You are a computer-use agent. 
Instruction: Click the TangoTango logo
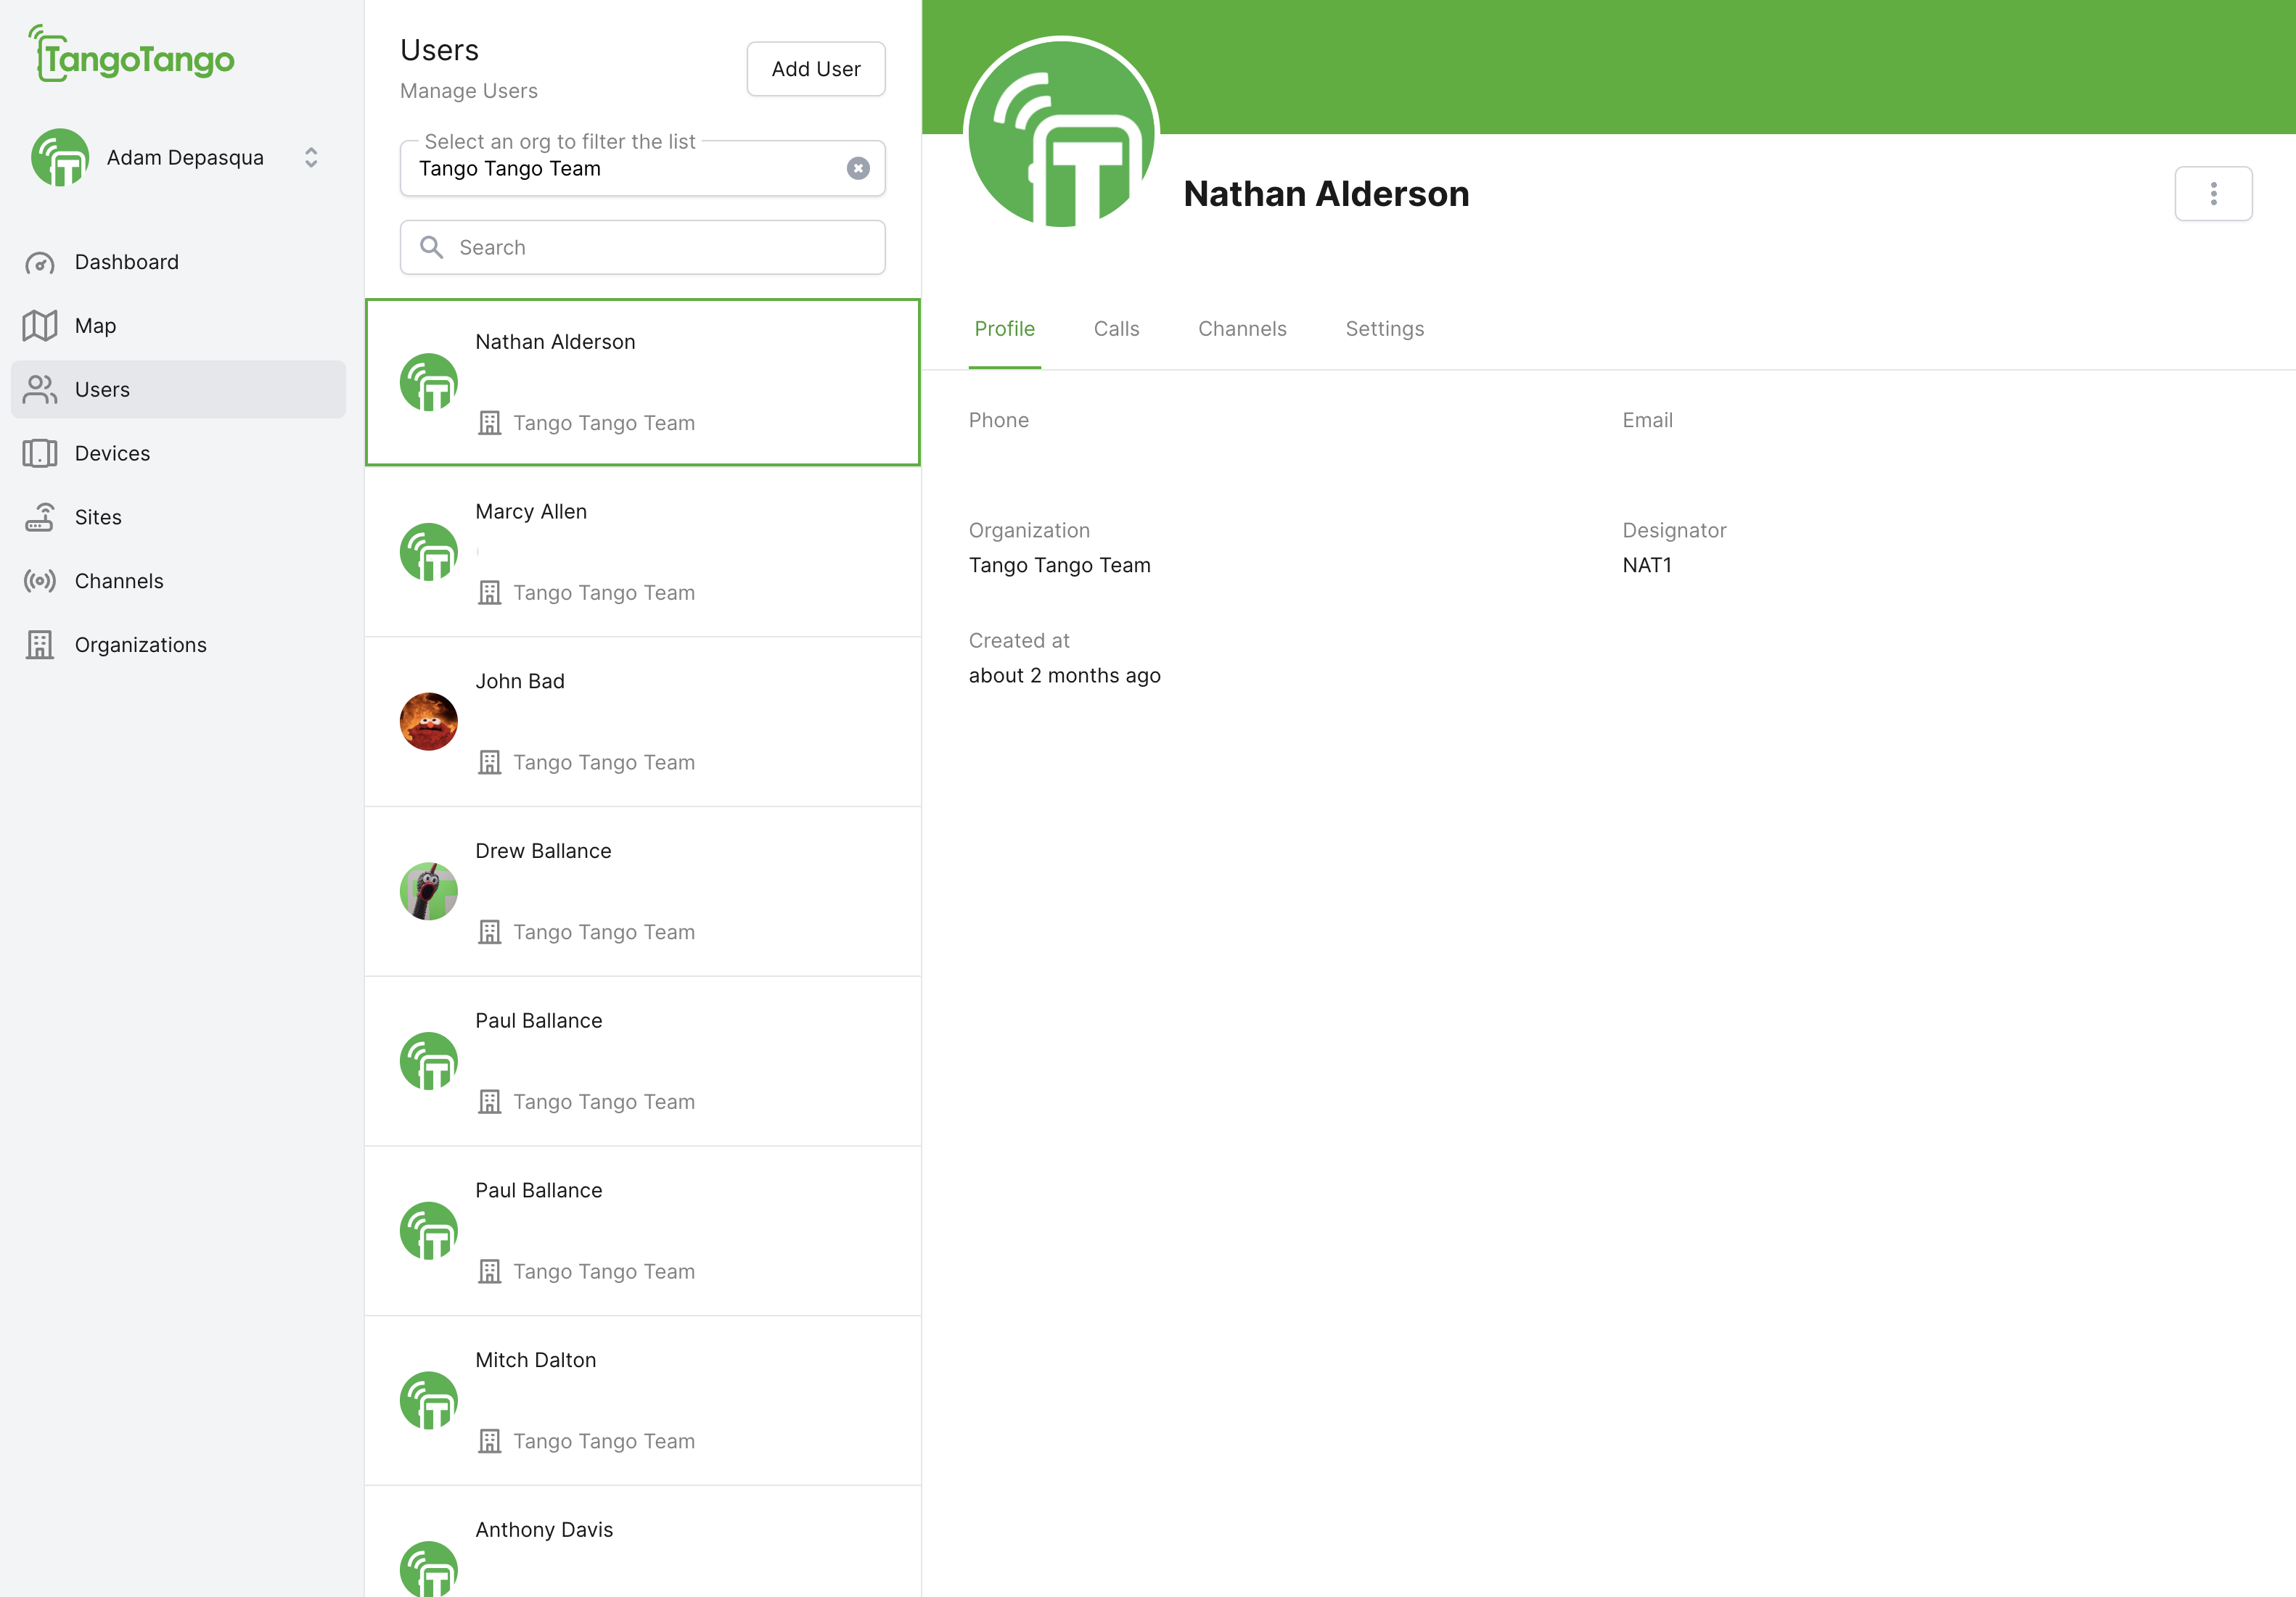[x=132, y=56]
